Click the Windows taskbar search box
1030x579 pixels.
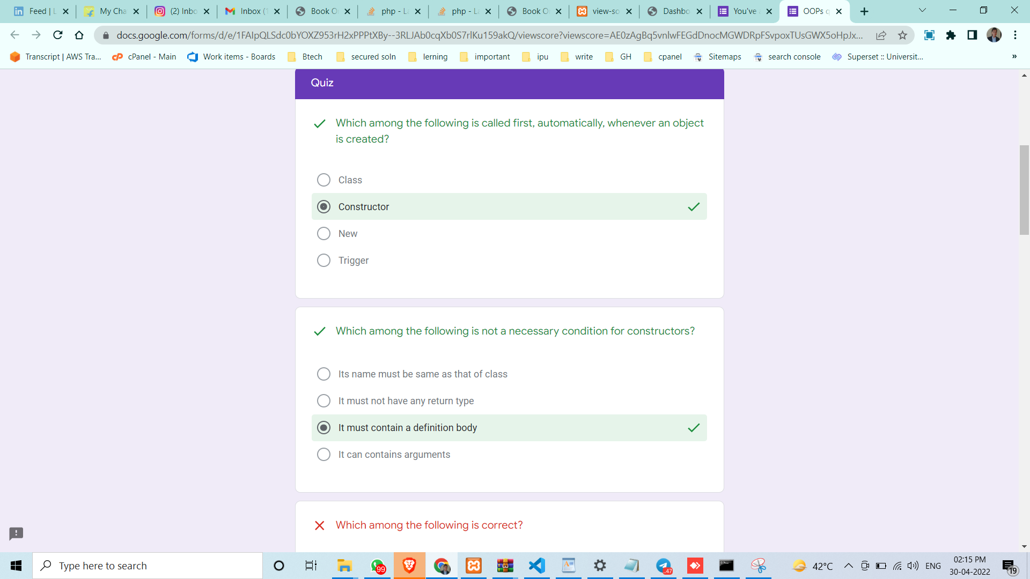click(148, 566)
